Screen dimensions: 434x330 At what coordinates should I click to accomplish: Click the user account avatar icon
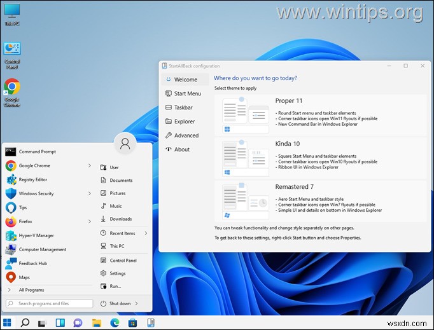coord(125,144)
